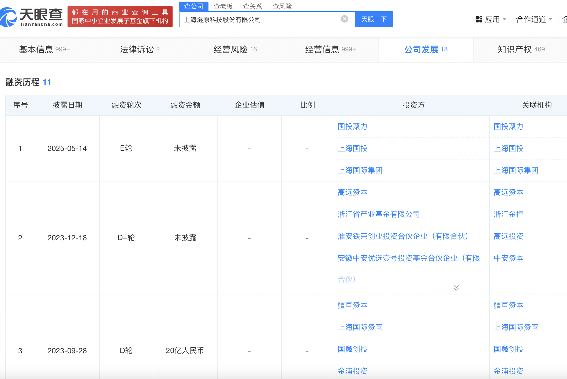Click the 关联机构 column header

[x=537, y=105]
